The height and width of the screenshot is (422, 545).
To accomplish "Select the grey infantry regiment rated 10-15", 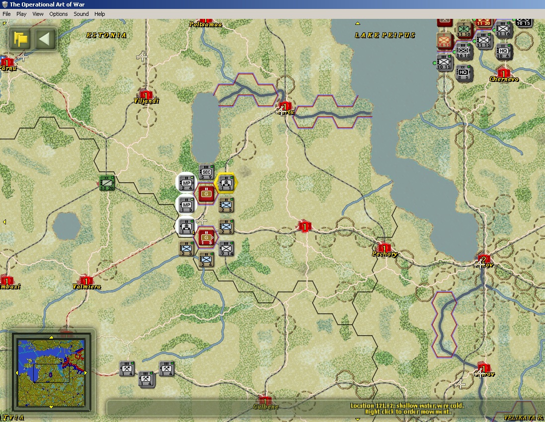I will (444, 62).
